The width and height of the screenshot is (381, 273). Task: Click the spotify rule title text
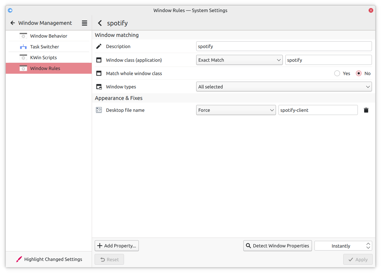[117, 23]
